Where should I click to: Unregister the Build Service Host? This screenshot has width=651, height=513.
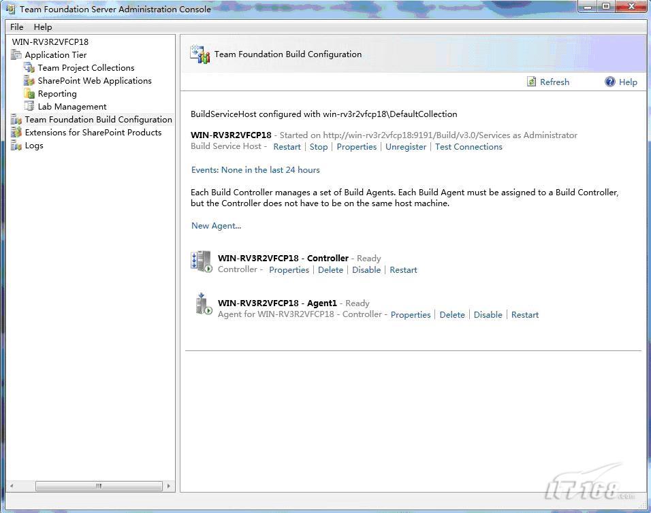[406, 147]
